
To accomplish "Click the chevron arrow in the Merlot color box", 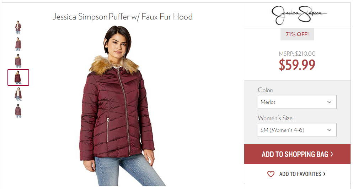I will pyautogui.click(x=329, y=102).
